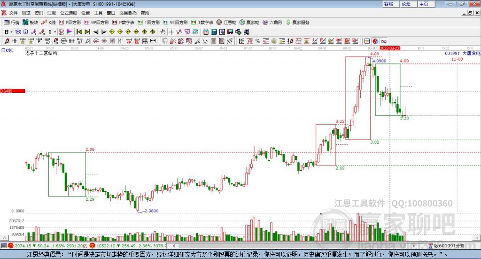Open the 9T四方形 tool

176,23
